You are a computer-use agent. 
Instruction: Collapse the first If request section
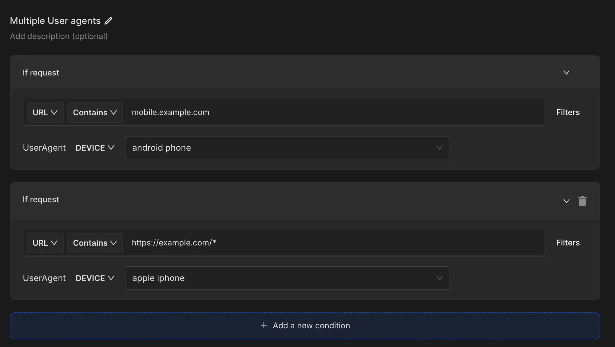tap(566, 73)
